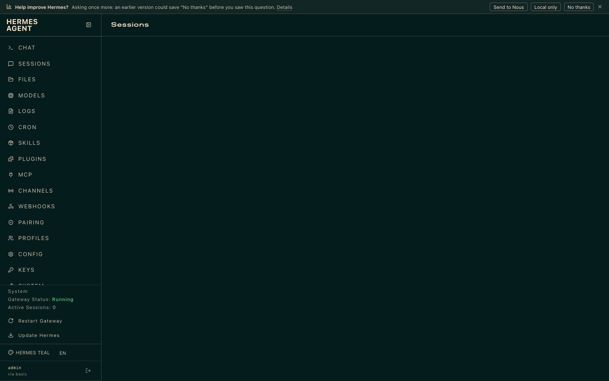Choose Send to Nous in the banner
609x381 pixels.
coord(508,7)
